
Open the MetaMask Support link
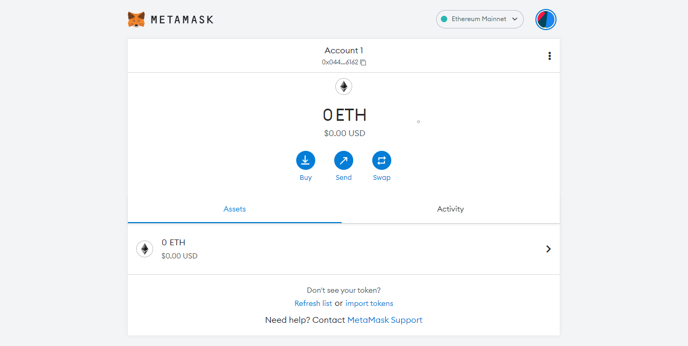(x=385, y=320)
